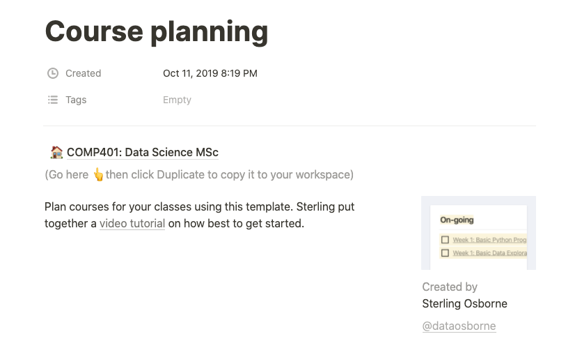The height and width of the screenshot is (341, 566).
Task: Open the Created property label
Action: [83, 73]
